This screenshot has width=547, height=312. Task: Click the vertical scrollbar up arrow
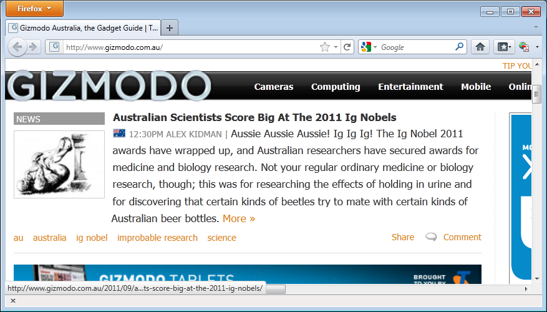tap(537, 65)
